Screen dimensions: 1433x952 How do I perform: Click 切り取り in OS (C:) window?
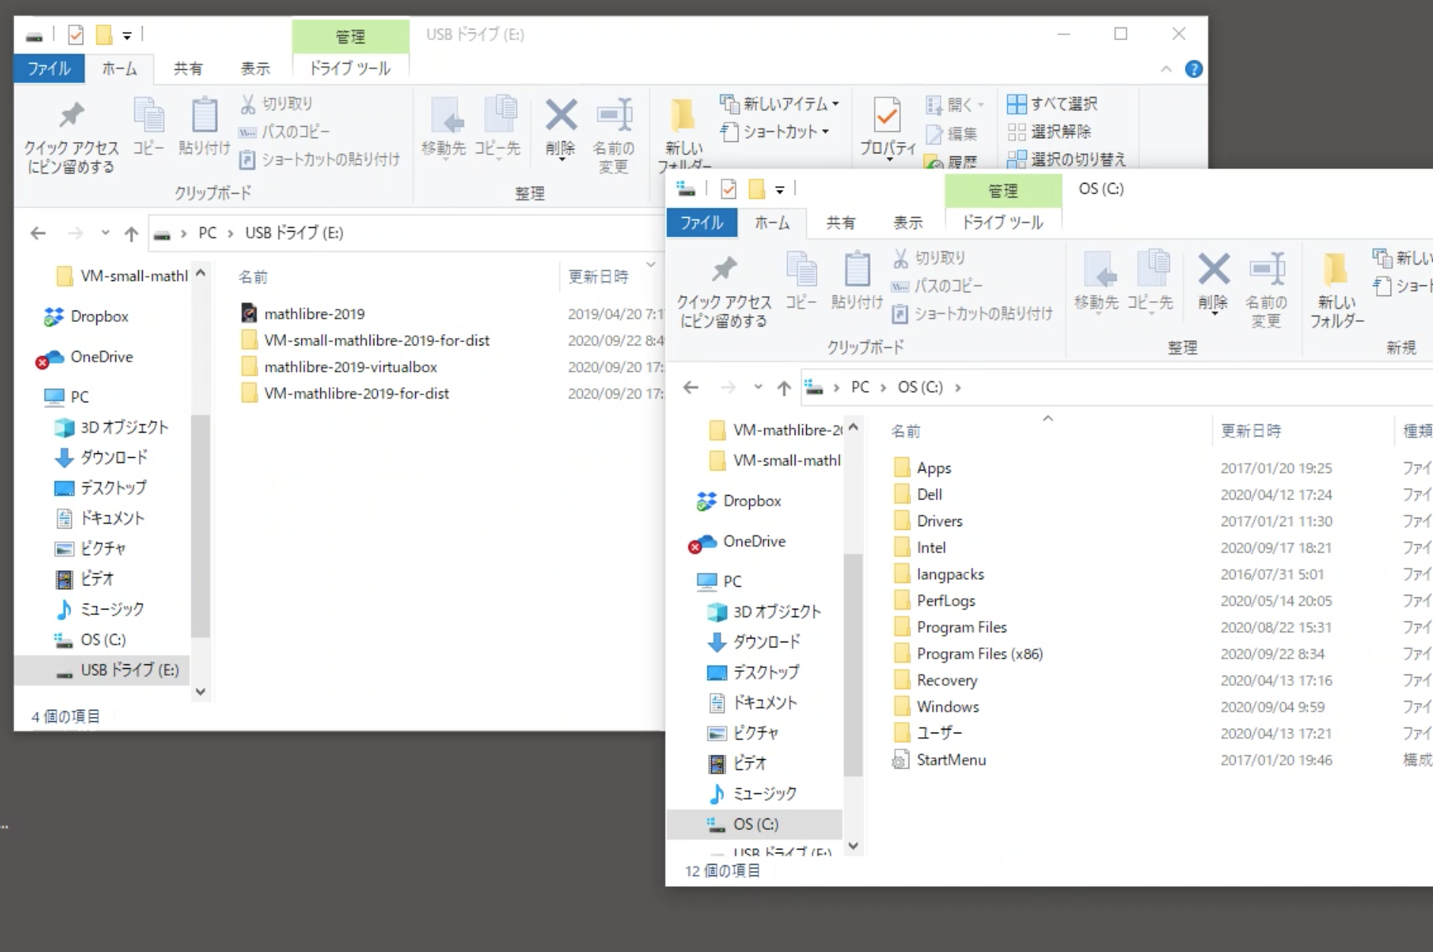929,258
